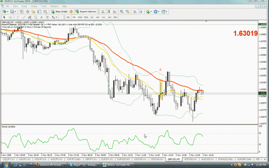269x168 pixels.
Task: Set timeframe to W1
Action: click(x=109, y=17)
